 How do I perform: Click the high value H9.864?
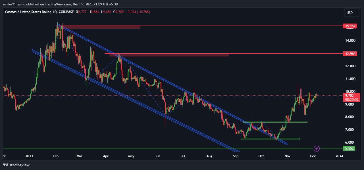94,12
